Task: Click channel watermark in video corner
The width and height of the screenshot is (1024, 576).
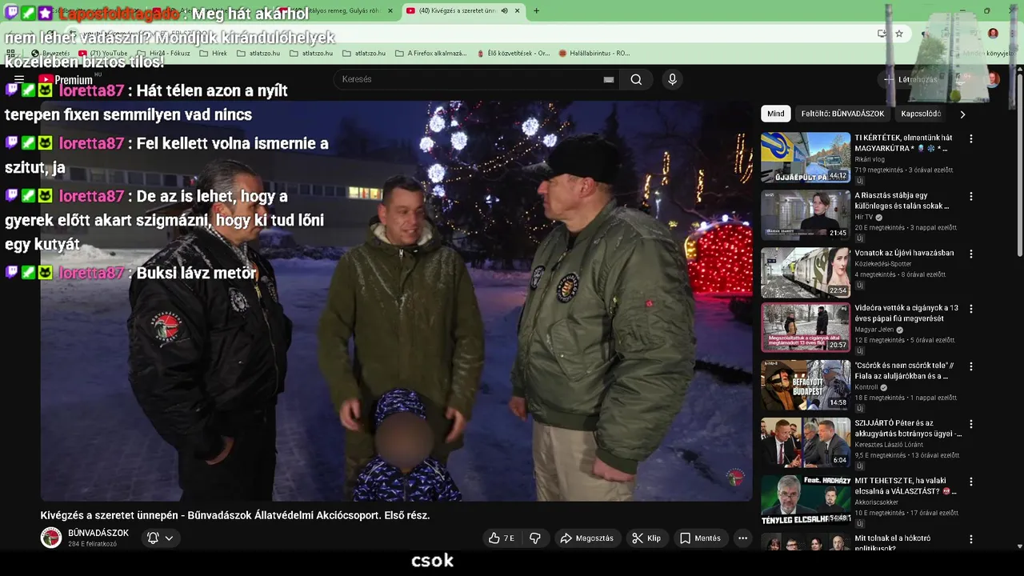Action: point(734,478)
